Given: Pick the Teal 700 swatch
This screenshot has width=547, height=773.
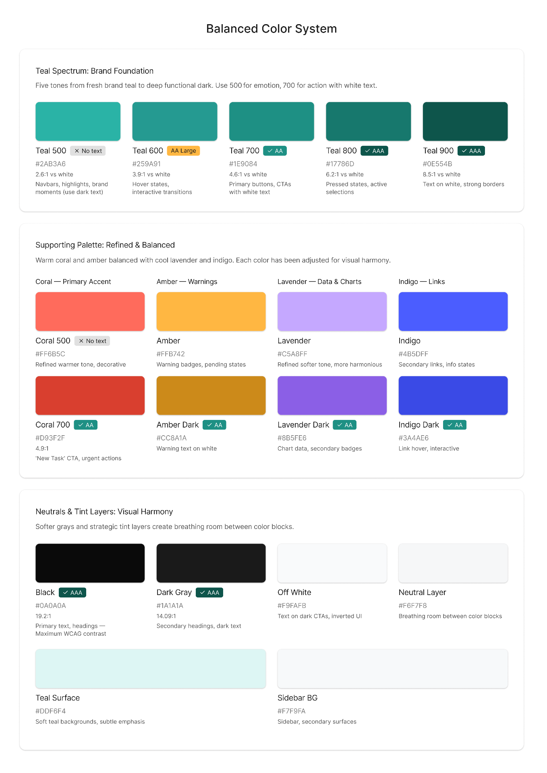Looking at the screenshot, I should pos(271,121).
